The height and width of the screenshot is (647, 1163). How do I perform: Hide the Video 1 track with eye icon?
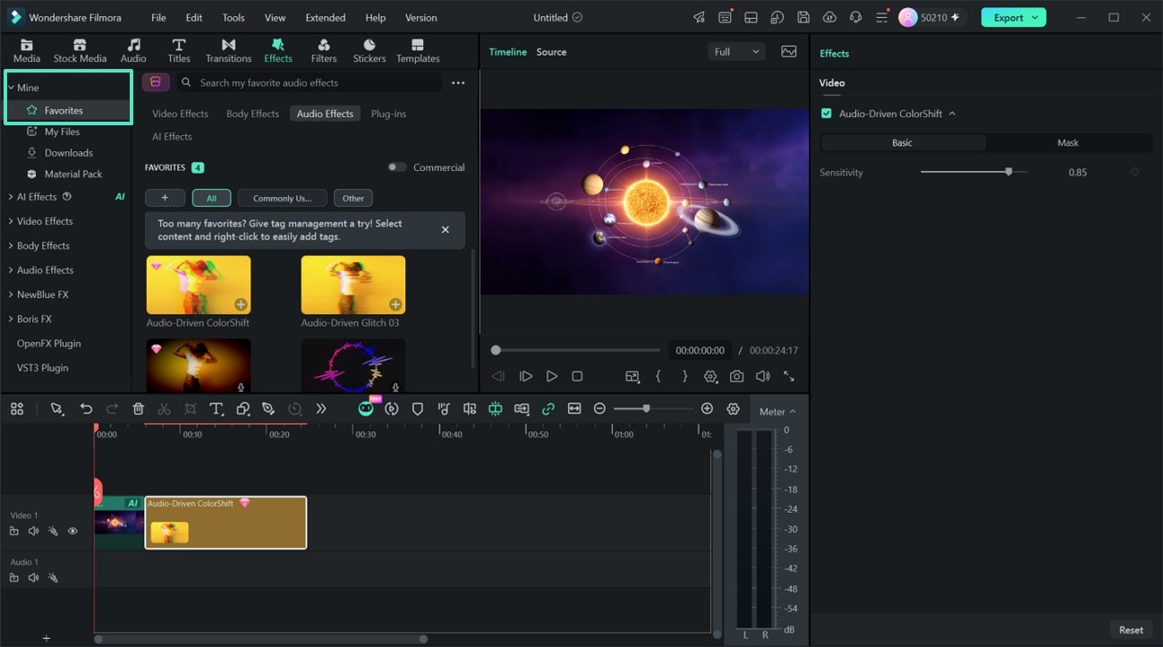(72, 532)
